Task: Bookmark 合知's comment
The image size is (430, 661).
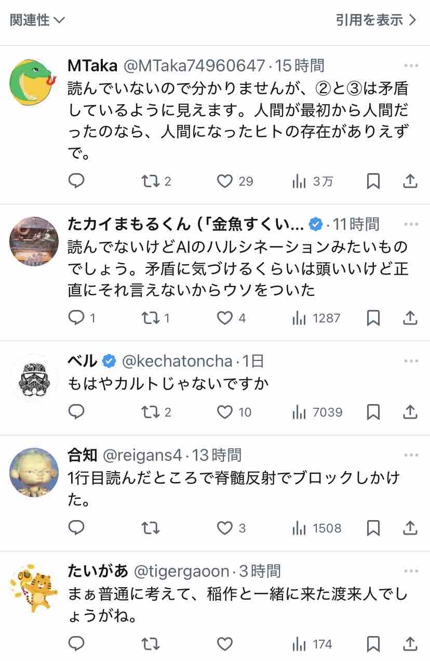Action: coord(373,528)
